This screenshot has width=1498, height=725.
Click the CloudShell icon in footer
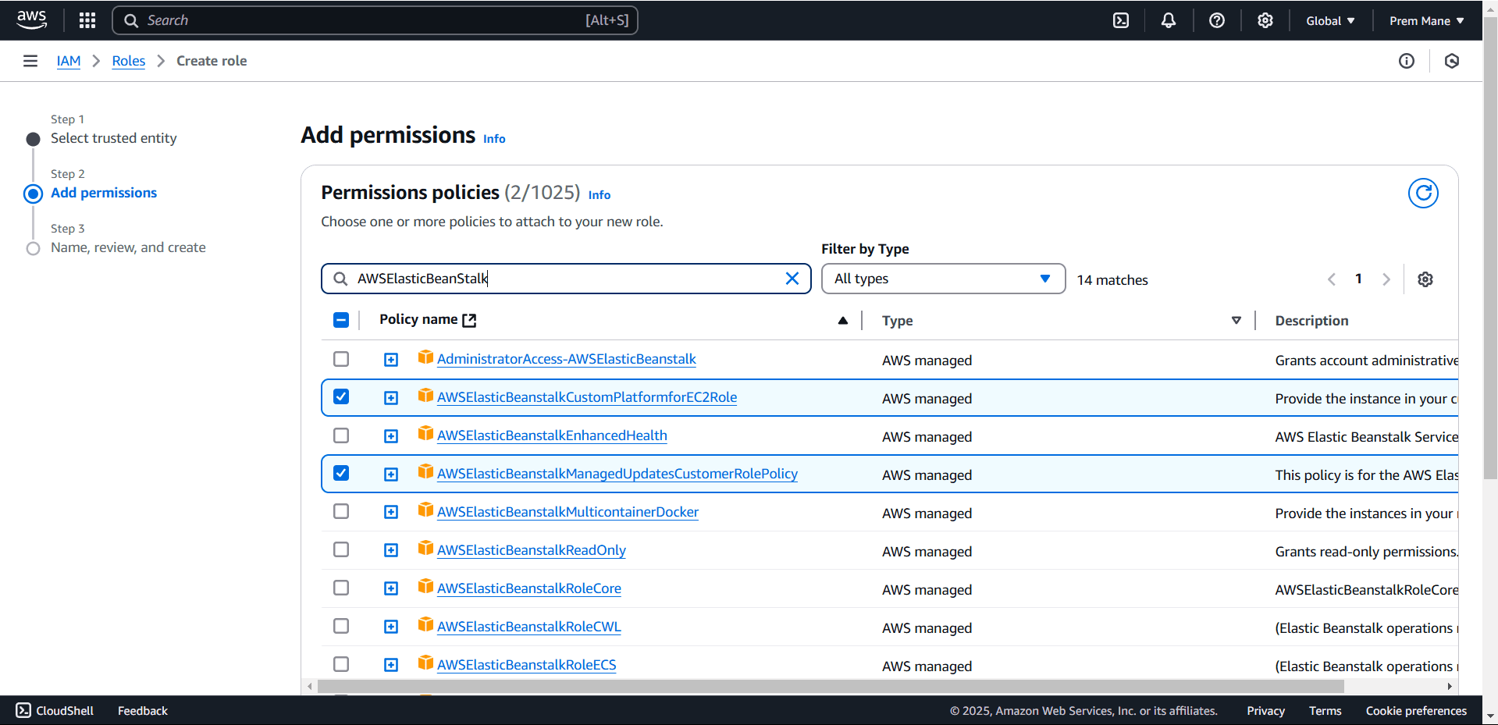click(23, 710)
